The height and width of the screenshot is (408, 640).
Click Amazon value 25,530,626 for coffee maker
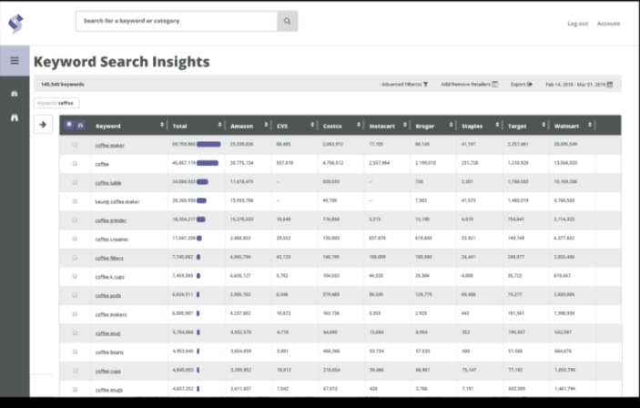[x=241, y=144]
